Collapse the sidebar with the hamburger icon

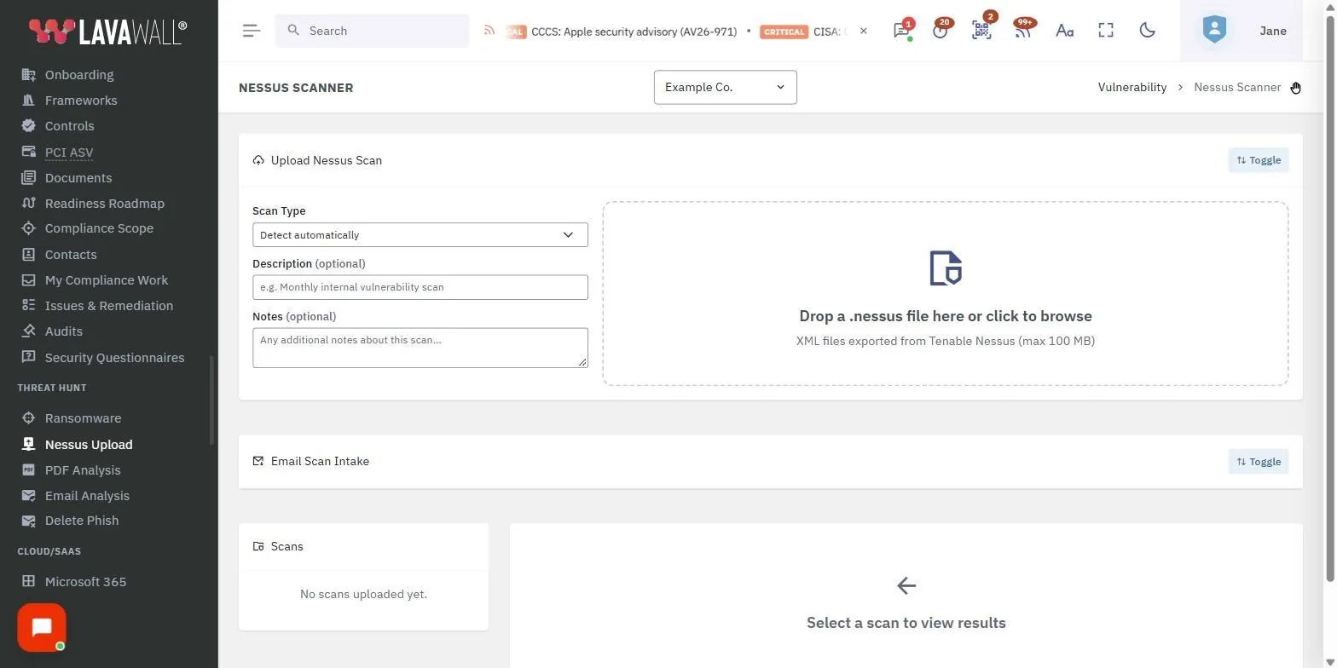coord(251,31)
